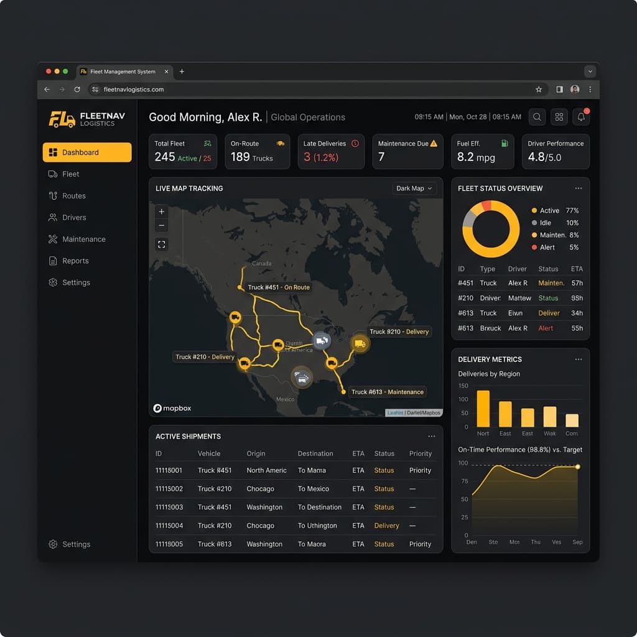637x637 pixels.
Task: Click the end point of on-time chart
Action: tap(578, 467)
